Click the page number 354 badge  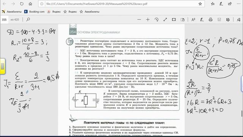(73, 32)
